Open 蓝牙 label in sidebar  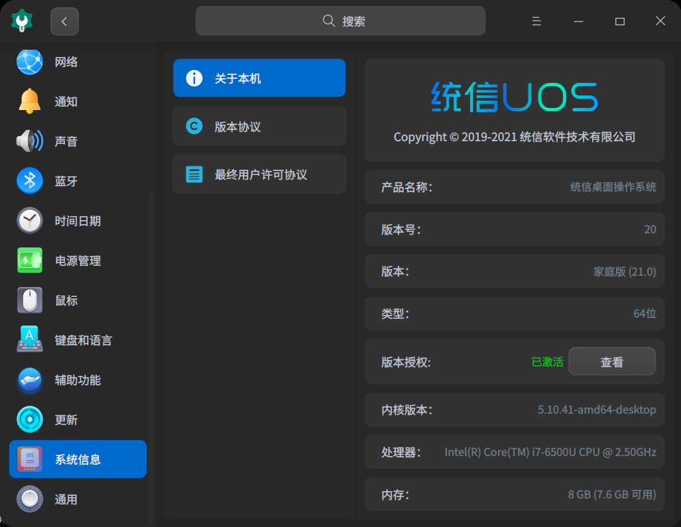(66, 181)
